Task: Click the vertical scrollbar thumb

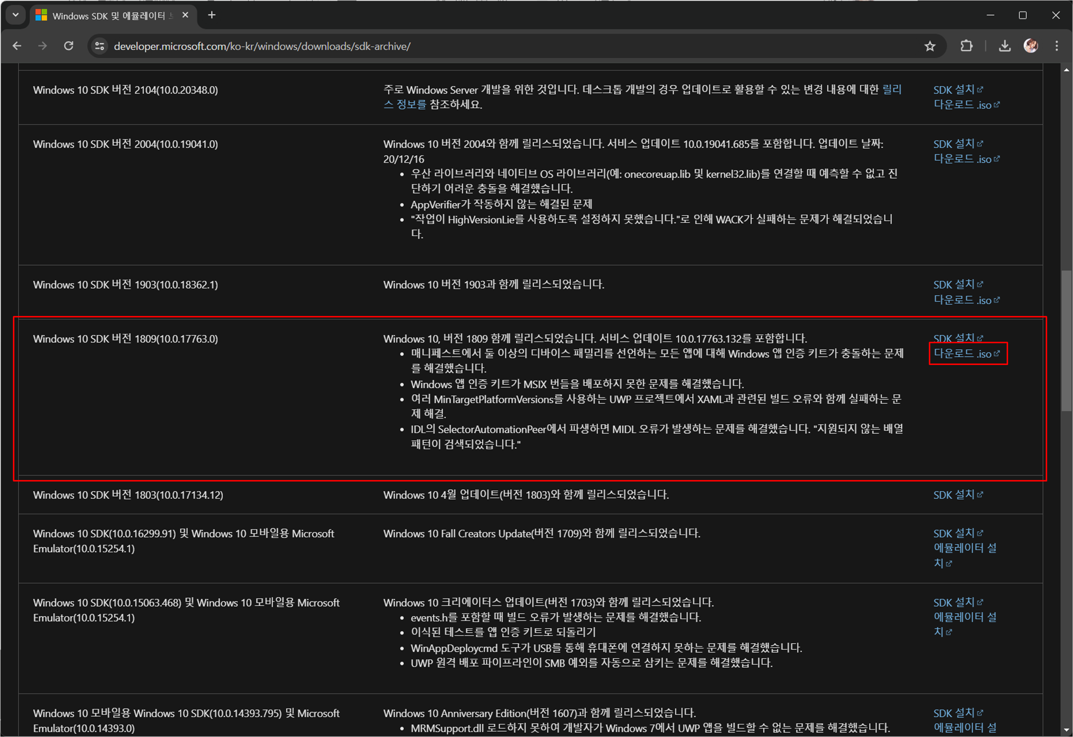Action: pyautogui.click(x=1066, y=341)
